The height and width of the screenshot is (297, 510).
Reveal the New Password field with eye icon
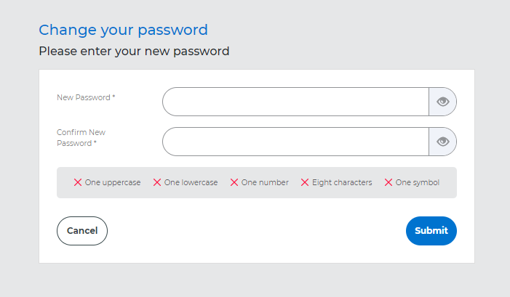click(442, 102)
